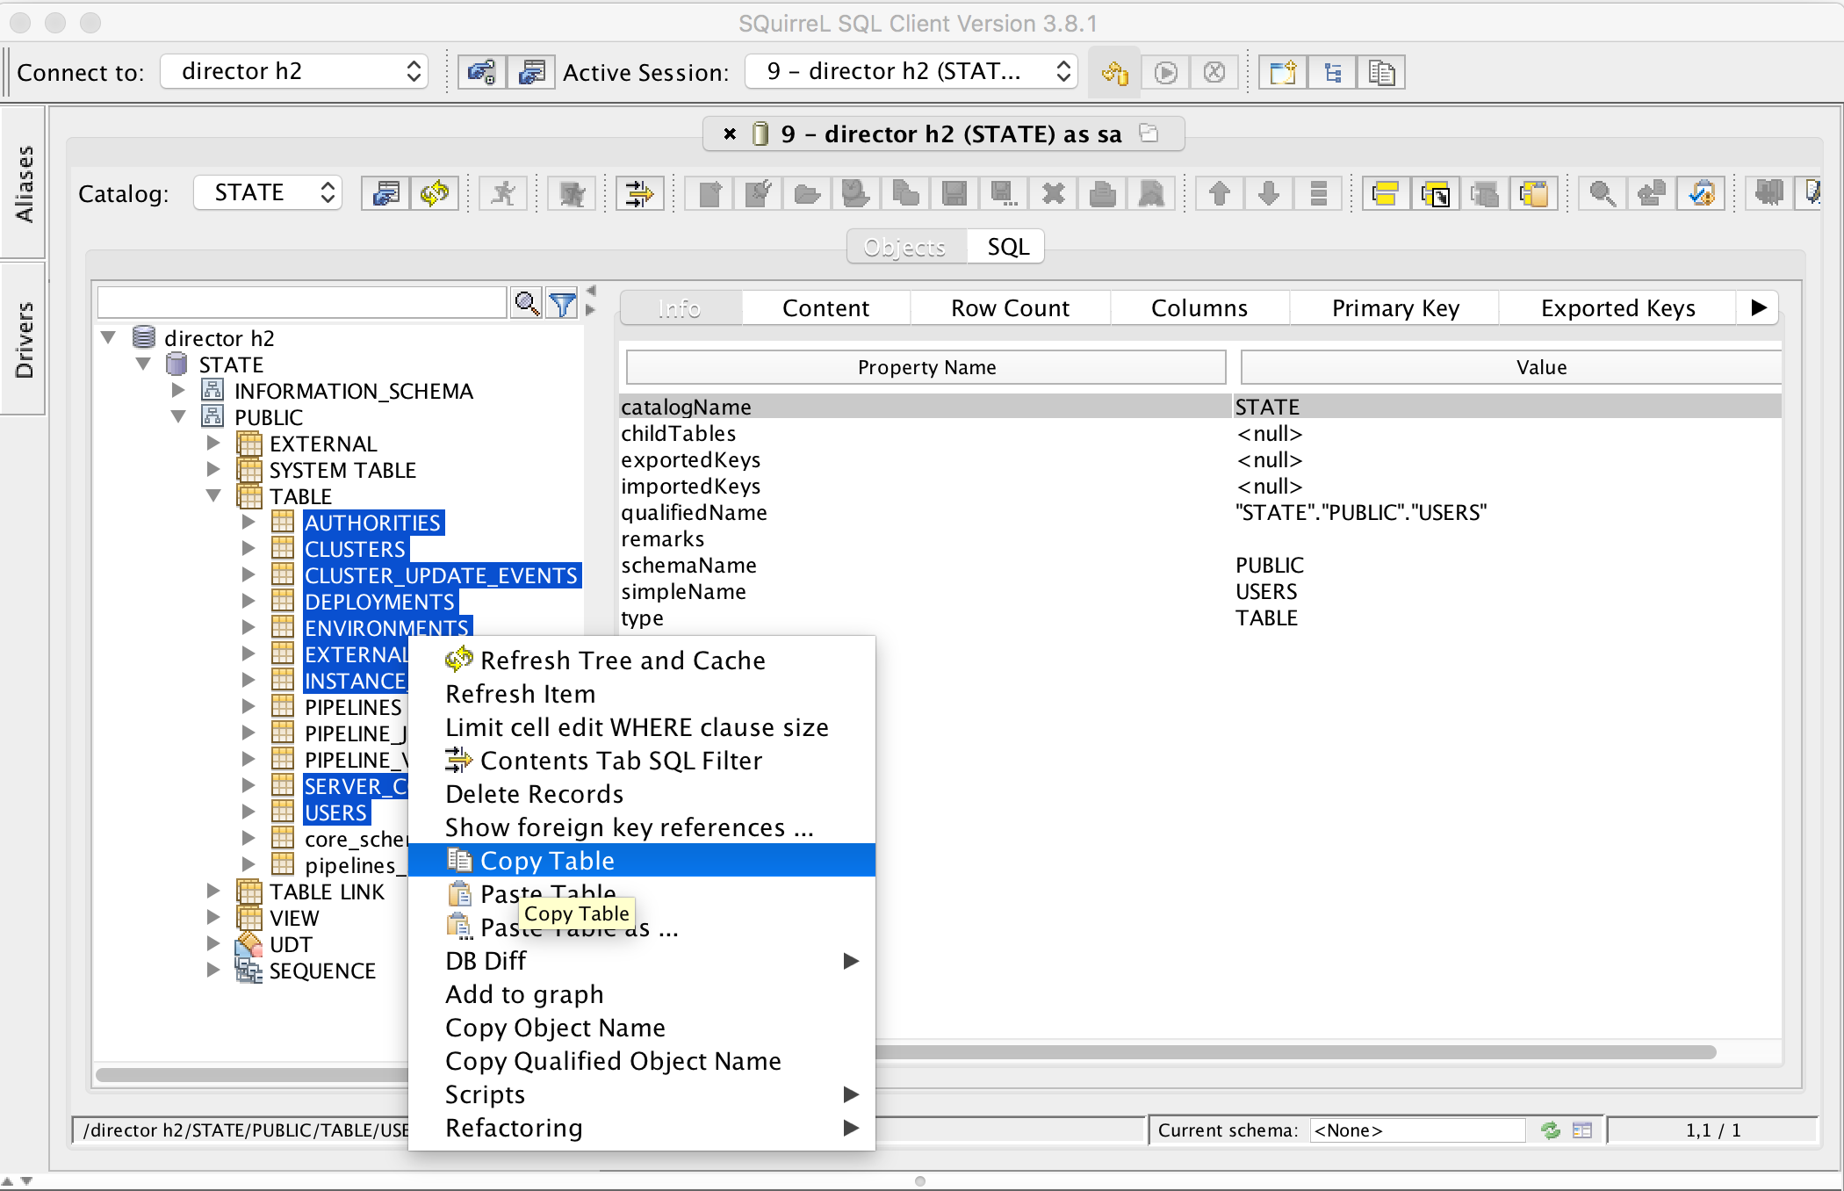Click the copy documents icon in top toolbar

pos(1381,72)
